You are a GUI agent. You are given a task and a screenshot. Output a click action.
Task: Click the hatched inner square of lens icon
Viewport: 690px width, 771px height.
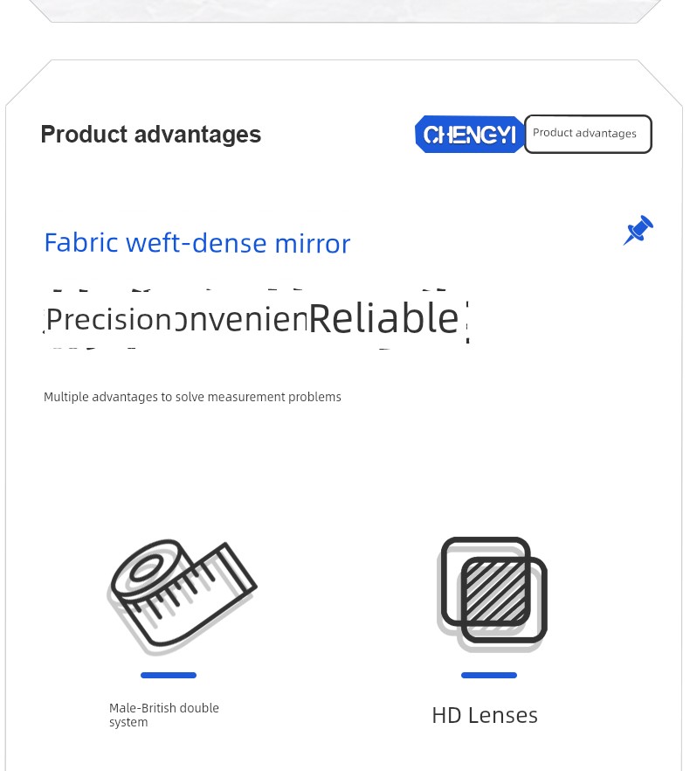pyautogui.click(x=495, y=592)
